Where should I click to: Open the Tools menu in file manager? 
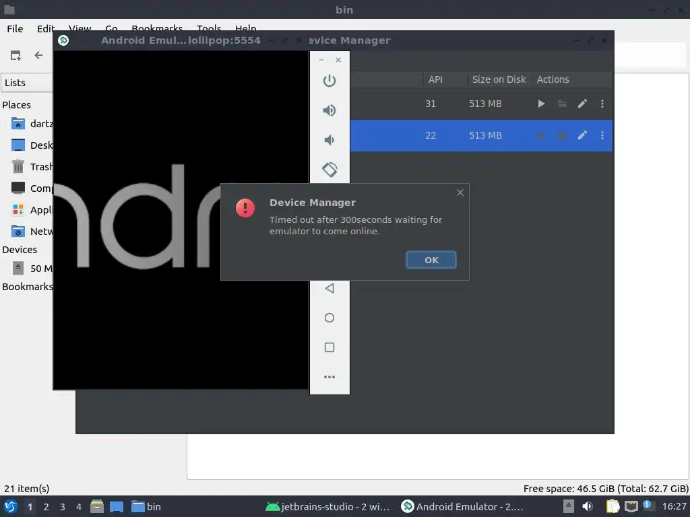pos(209,28)
